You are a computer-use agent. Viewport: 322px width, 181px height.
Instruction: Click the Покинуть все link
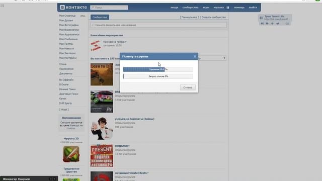click(189, 17)
